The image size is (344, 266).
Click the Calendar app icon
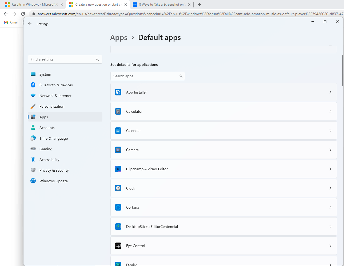tap(118, 131)
